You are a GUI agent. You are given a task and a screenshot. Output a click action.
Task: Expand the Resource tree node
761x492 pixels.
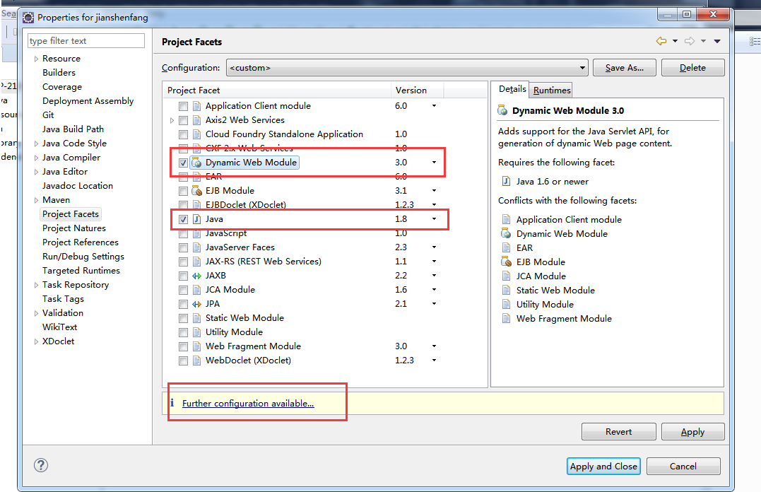[36, 59]
